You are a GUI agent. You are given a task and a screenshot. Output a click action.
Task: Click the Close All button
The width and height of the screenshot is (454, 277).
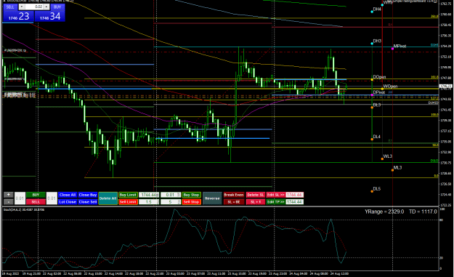point(68,195)
